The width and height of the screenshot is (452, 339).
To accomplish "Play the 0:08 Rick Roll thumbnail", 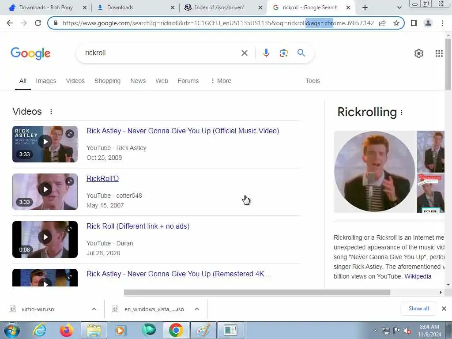I will pos(45,237).
